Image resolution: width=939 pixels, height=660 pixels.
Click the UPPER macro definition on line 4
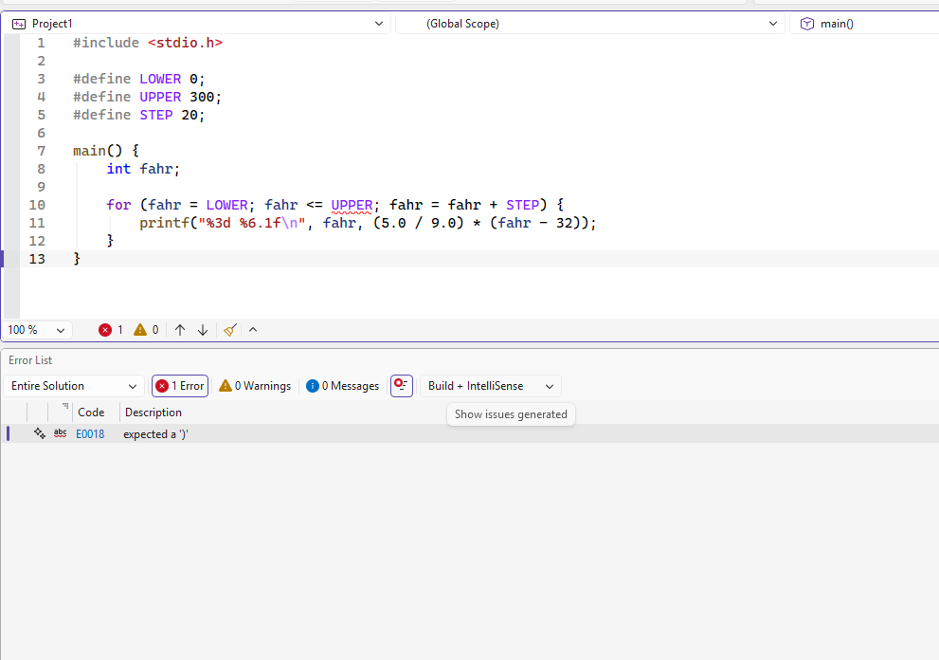[160, 97]
